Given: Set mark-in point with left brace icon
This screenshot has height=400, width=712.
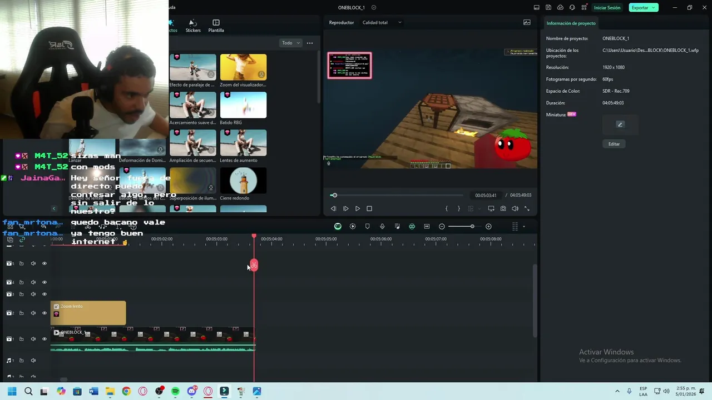Looking at the screenshot, I should (x=447, y=208).
